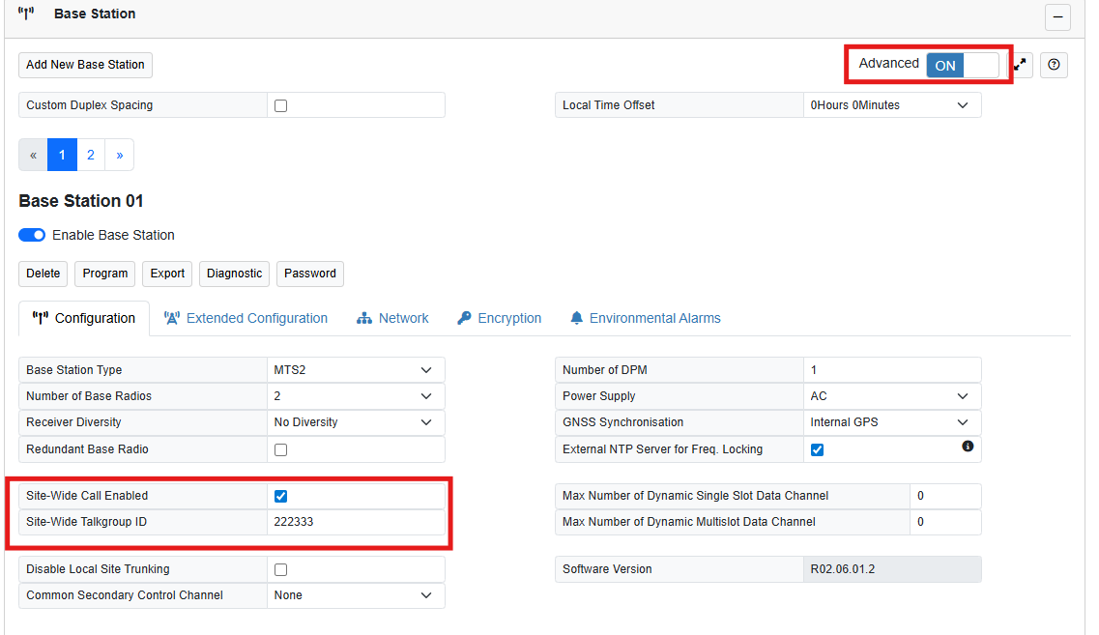
Task: Collapse the Base Station panel with minus button
Action: point(1056,16)
